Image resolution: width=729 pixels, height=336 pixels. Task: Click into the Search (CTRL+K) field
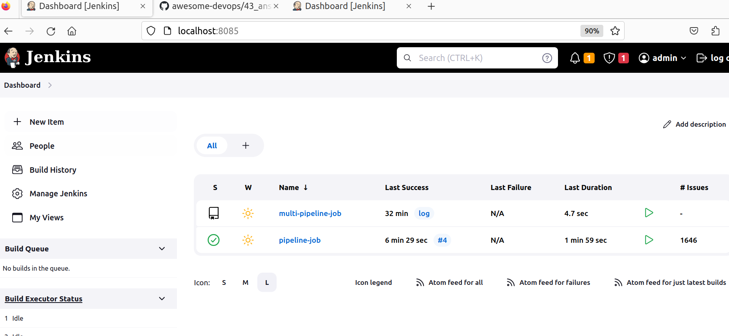(x=477, y=58)
